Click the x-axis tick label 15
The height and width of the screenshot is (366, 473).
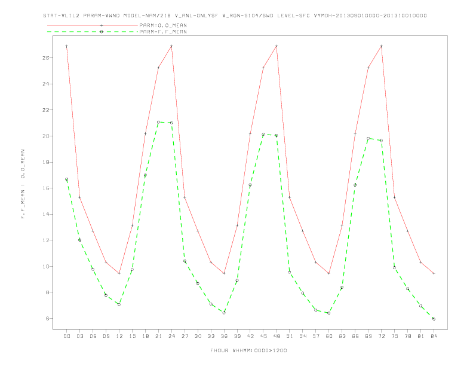tap(132, 336)
